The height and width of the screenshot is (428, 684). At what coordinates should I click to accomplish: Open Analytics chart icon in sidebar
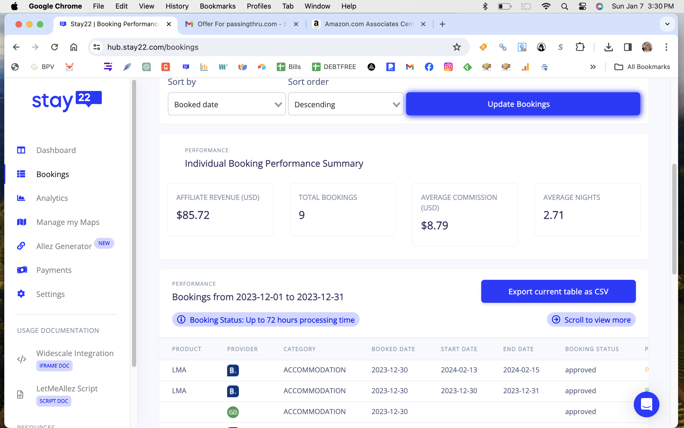pos(21,198)
